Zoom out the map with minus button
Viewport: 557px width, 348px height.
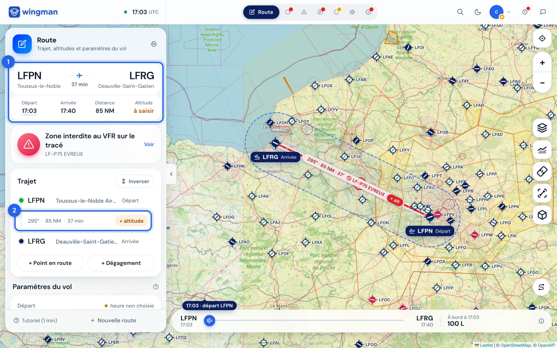(x=542, y=83)
